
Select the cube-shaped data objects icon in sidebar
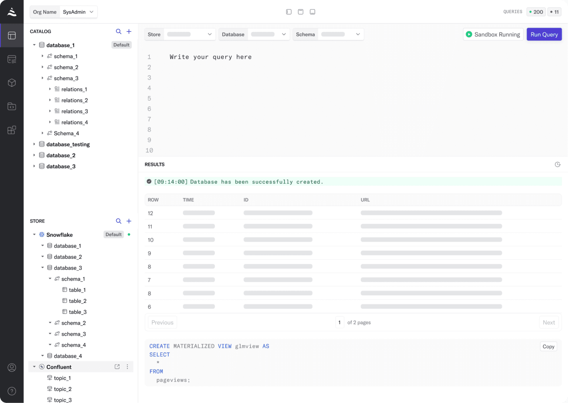coord(12,83)
